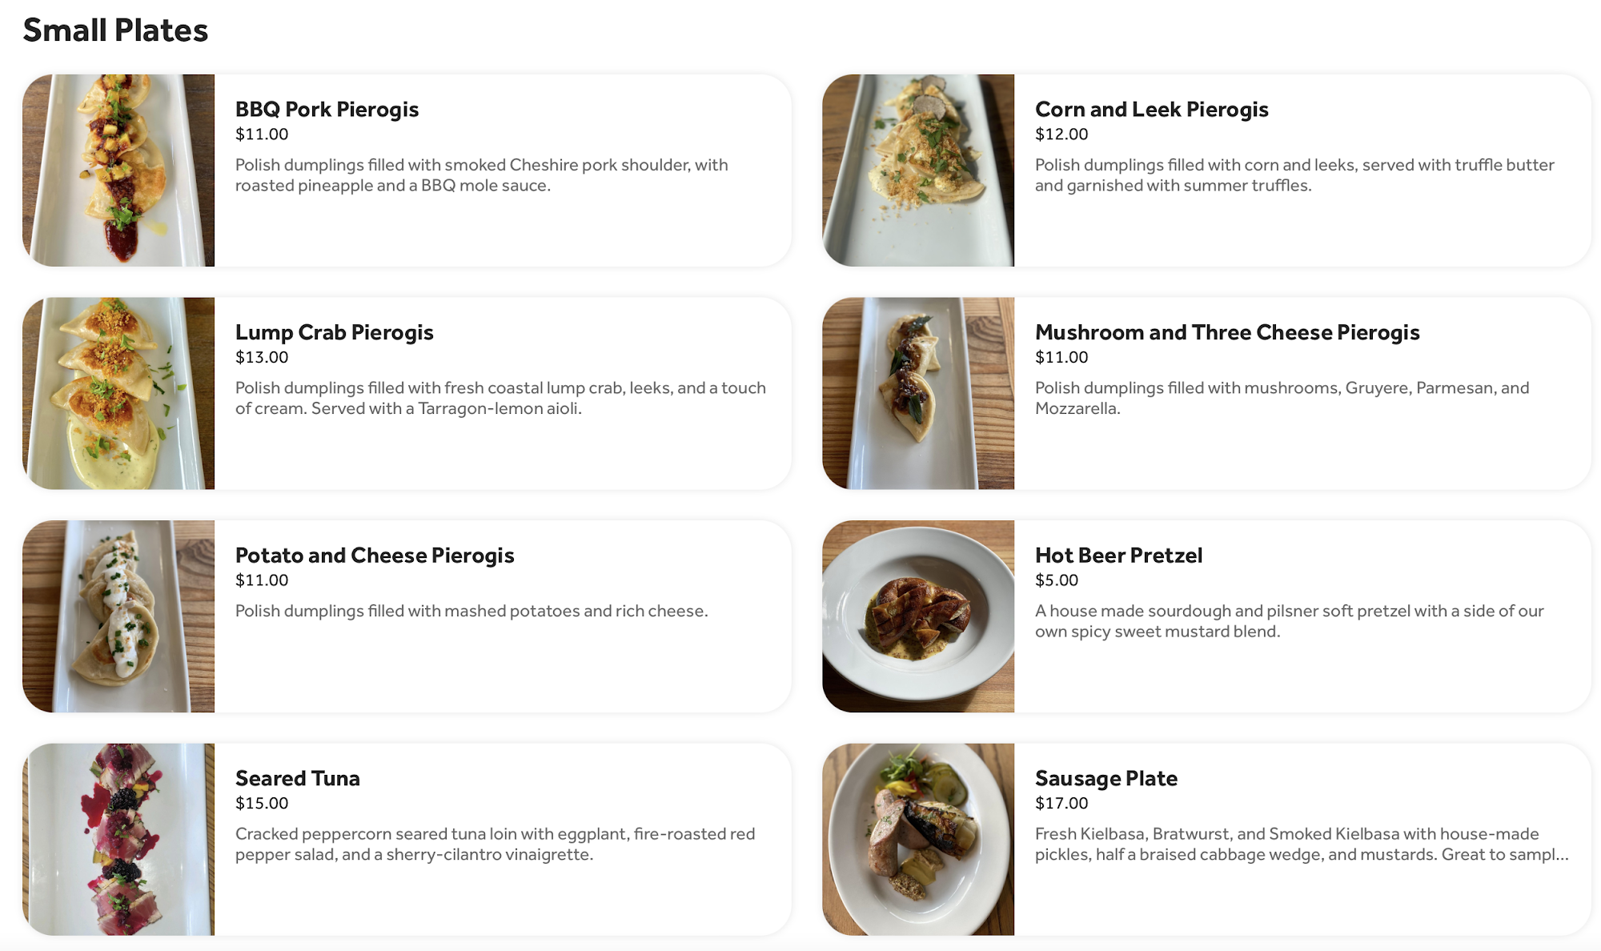1601x951 pixels.
Task: Open the Potato and Cheese Pierogis picture
Action: pyautogui.click(x=118, y=616)
